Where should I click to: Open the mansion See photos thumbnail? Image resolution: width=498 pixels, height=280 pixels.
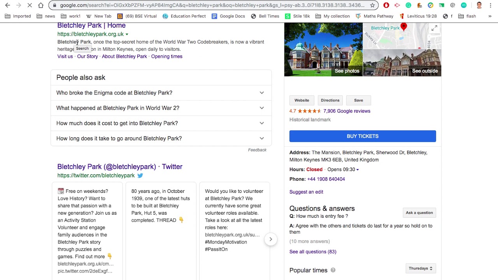coord(323,49)
